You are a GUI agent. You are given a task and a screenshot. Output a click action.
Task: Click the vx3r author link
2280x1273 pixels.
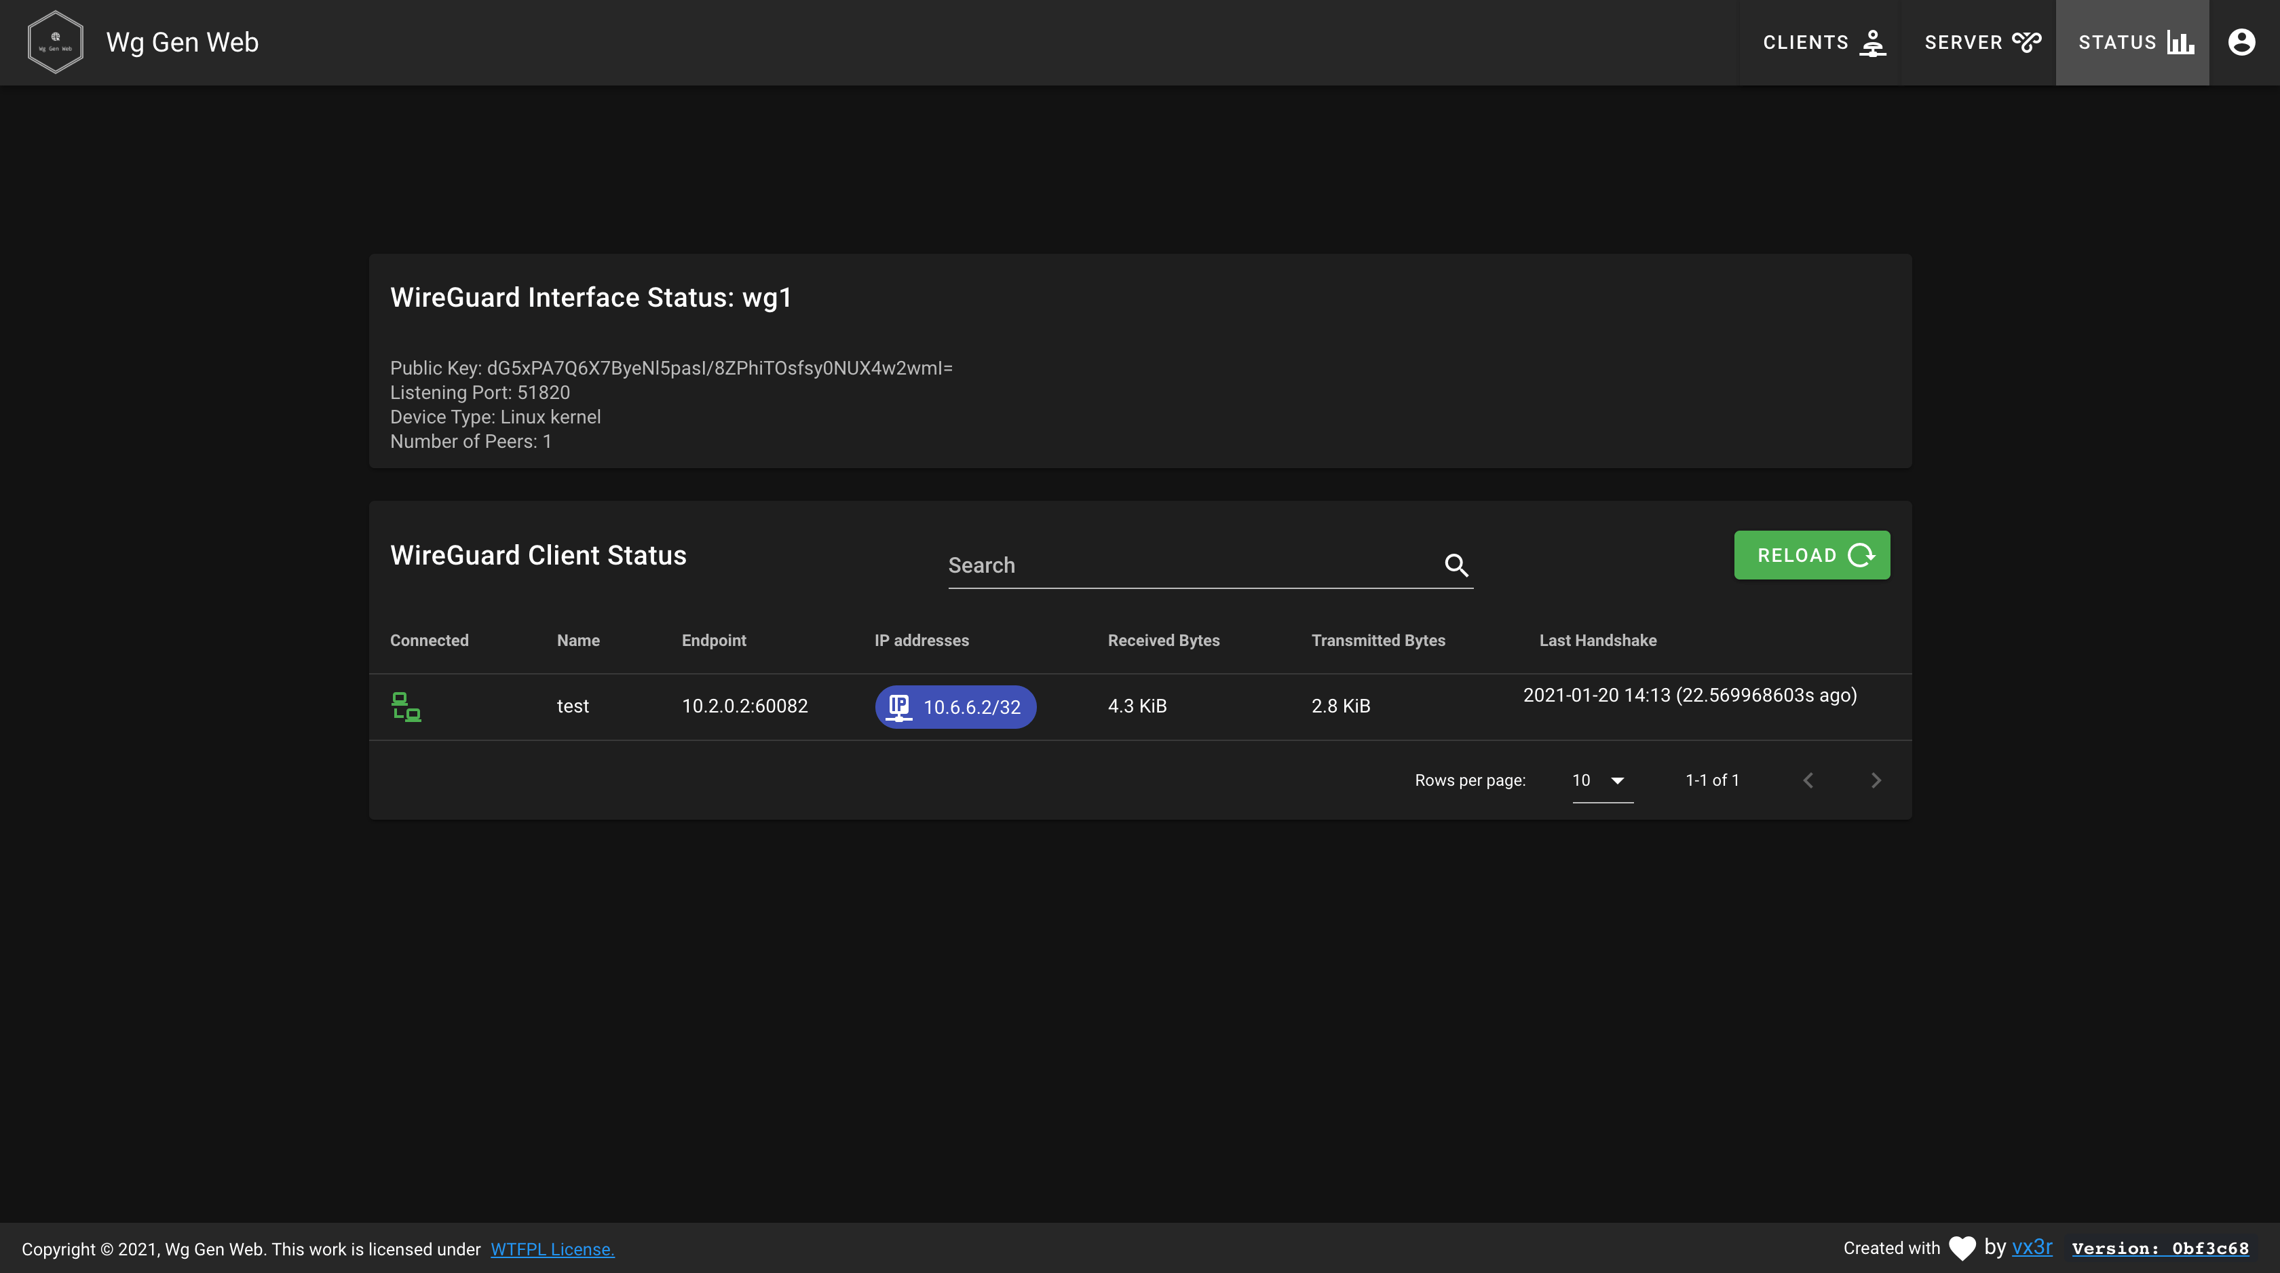click(x=2033, y=1247)
